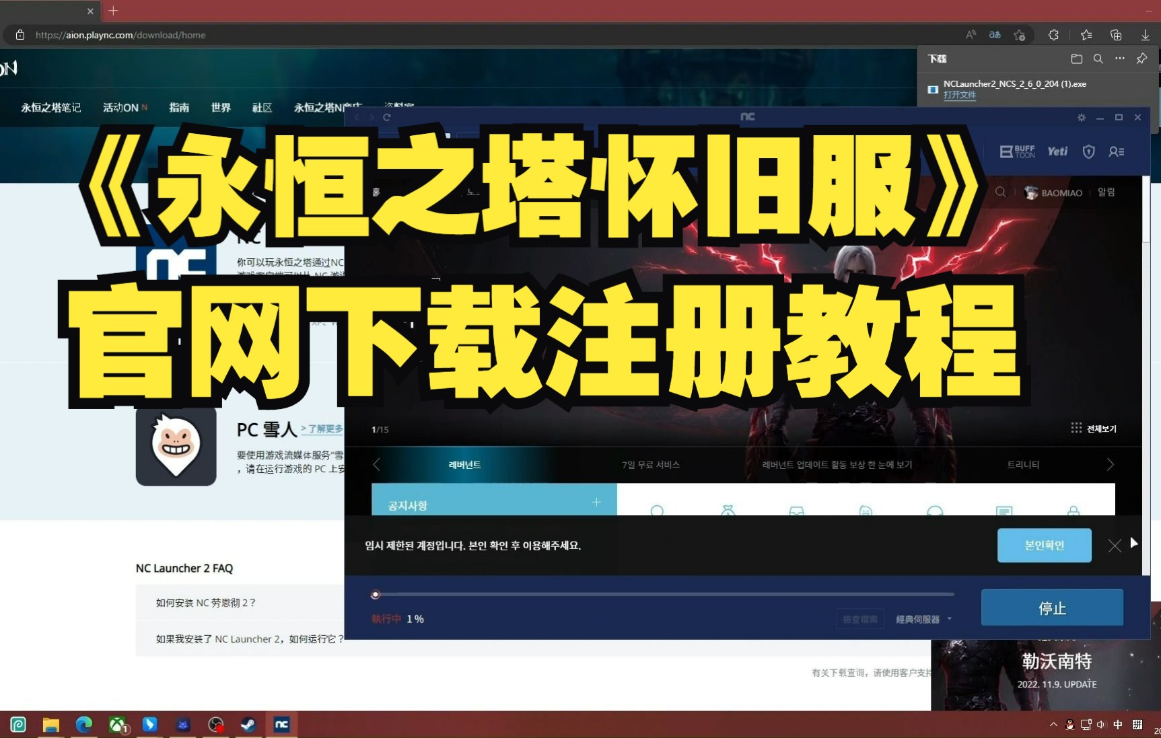Open Microsoft Edge from the taskbar
The width and height of the screenshot is (1161, 738).
tap(84, 725)
